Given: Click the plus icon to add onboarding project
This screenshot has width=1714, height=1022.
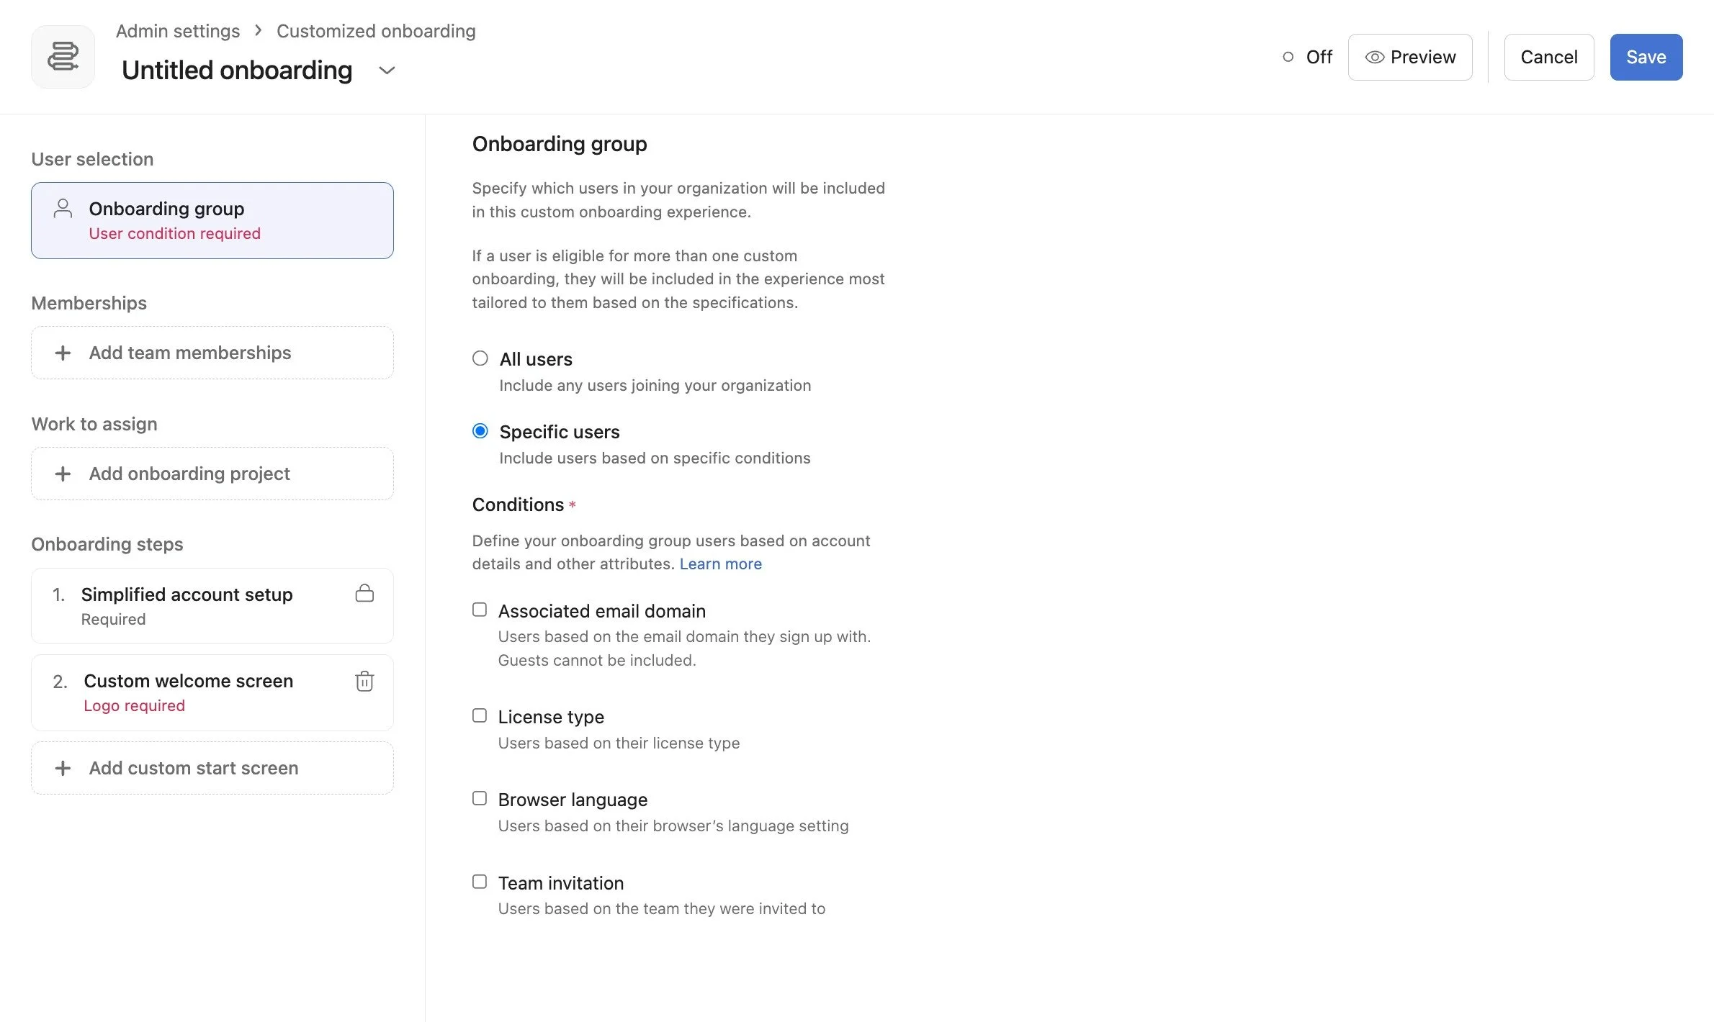Looking at the screenshot, I should 63,474.
